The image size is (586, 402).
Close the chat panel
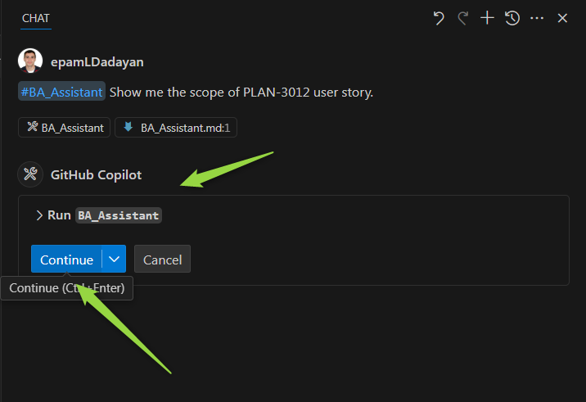pos(562,18)
